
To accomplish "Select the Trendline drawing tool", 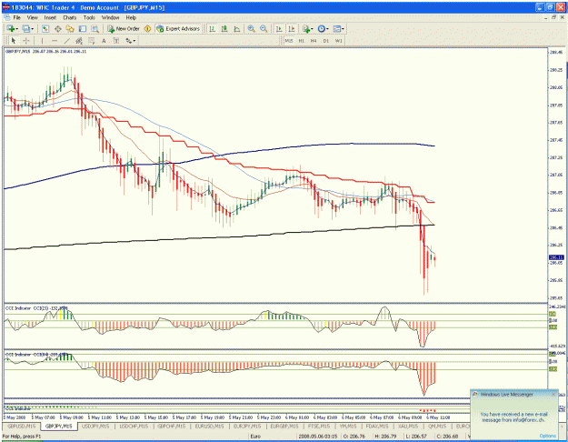I will 66,41.
